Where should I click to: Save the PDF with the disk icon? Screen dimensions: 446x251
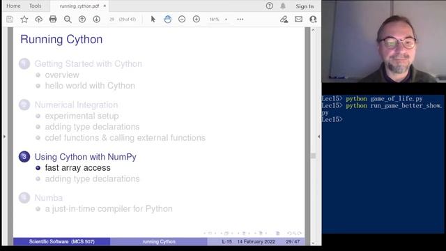(10, 20)
